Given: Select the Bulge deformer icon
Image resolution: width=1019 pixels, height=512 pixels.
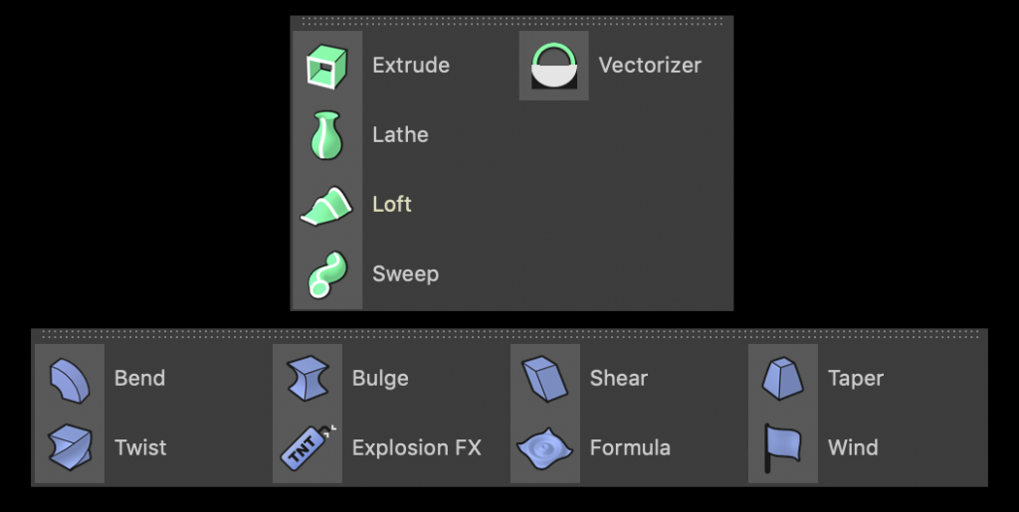Looking at the screenshot, I should [x=307, y=379].
